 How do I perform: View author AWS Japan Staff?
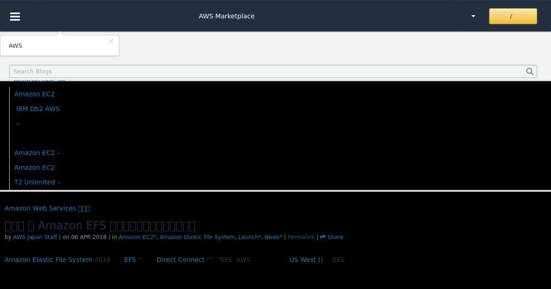35,237
